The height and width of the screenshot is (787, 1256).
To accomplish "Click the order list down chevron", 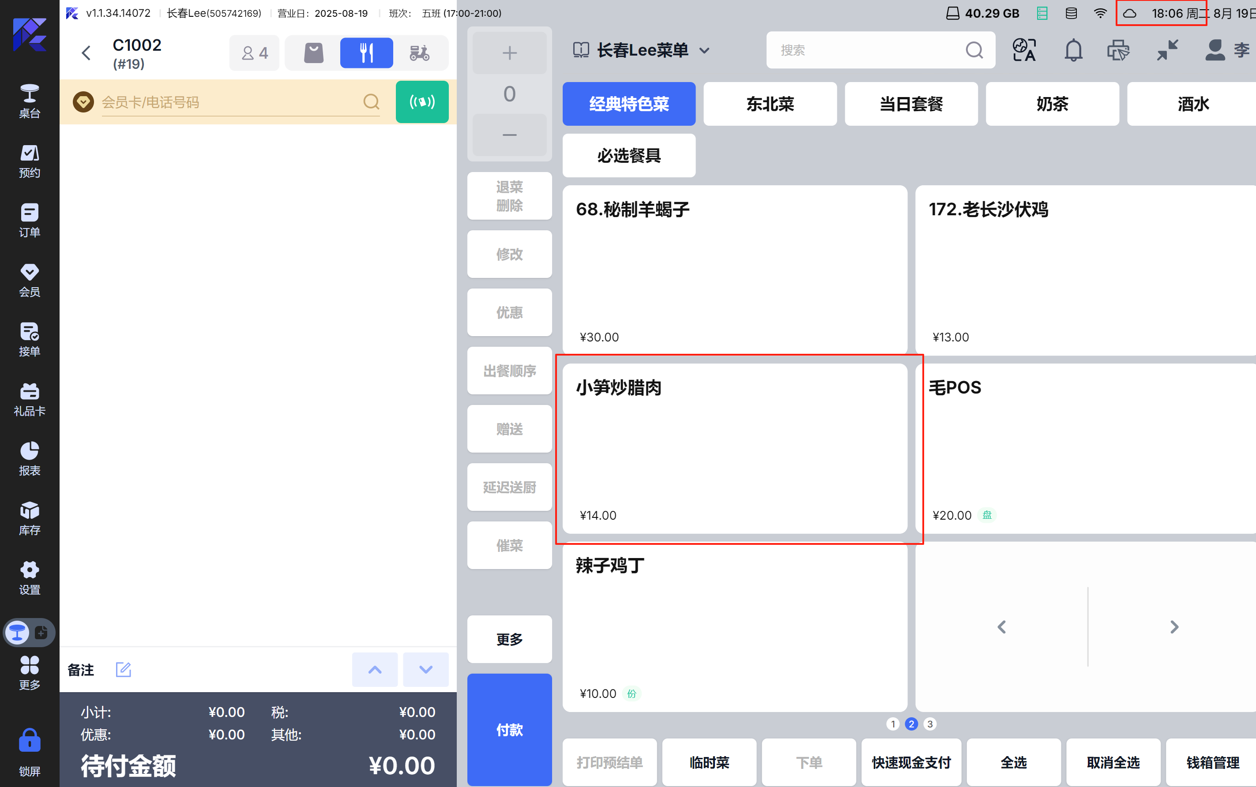I will pyautogui.click(x=425, y=669).
